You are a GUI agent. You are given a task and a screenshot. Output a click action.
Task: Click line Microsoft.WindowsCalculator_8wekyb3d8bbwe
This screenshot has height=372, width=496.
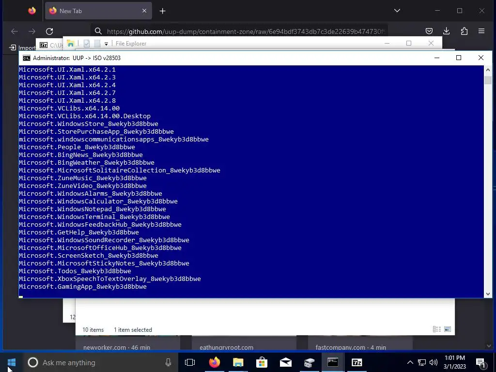coord(98,201)
